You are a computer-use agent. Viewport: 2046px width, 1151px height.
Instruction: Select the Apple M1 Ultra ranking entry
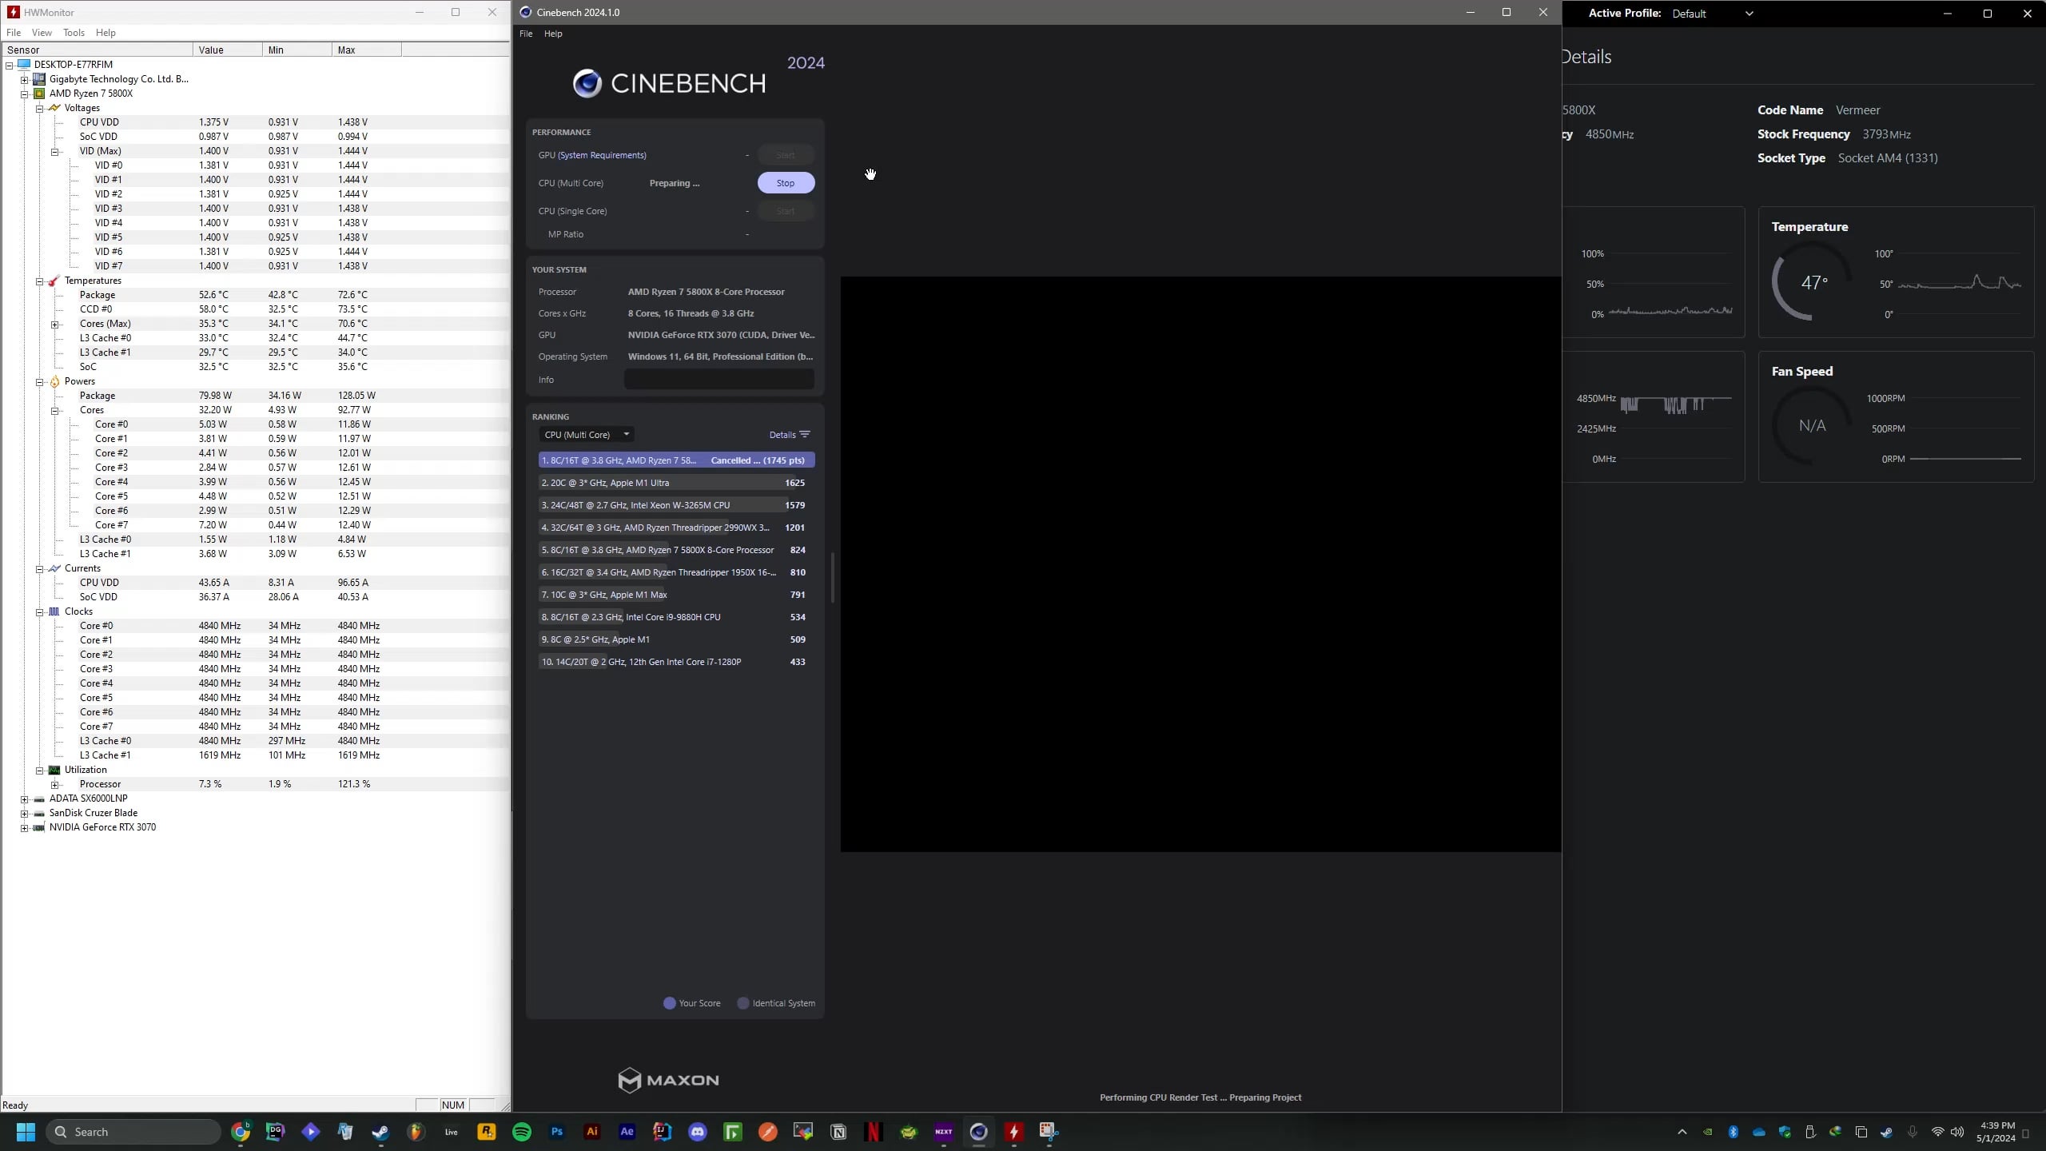676,483
